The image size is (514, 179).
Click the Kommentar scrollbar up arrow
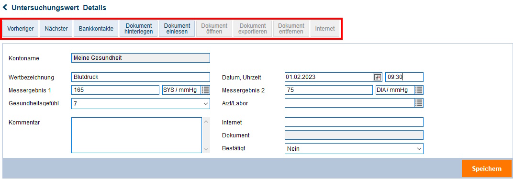click(x=206, y=122)
